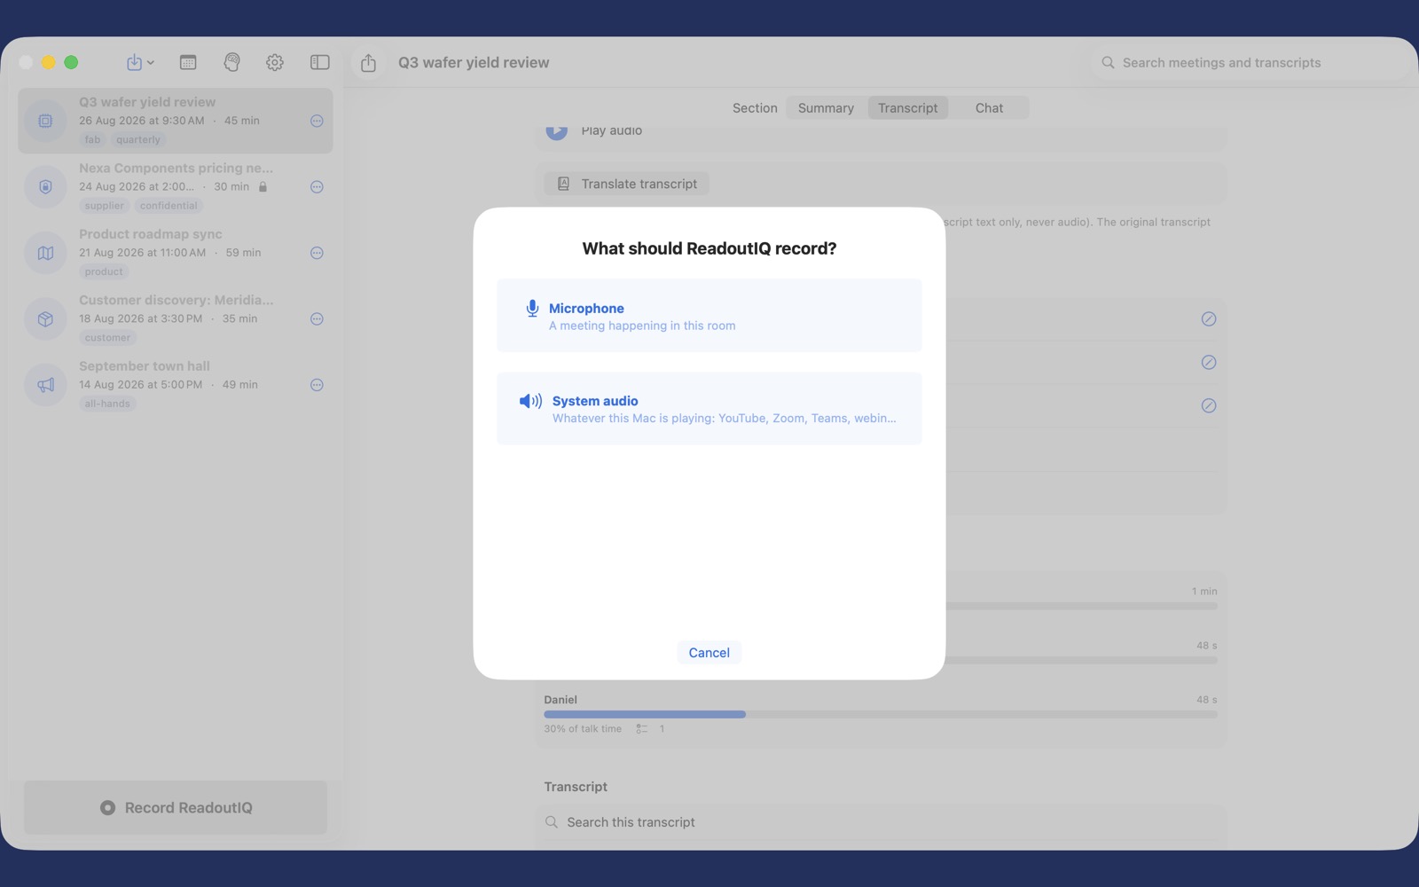Open the import dropdown in toolbar
Image resolution: width=1419 pixels, height=887 pixels.
point(140,62)
